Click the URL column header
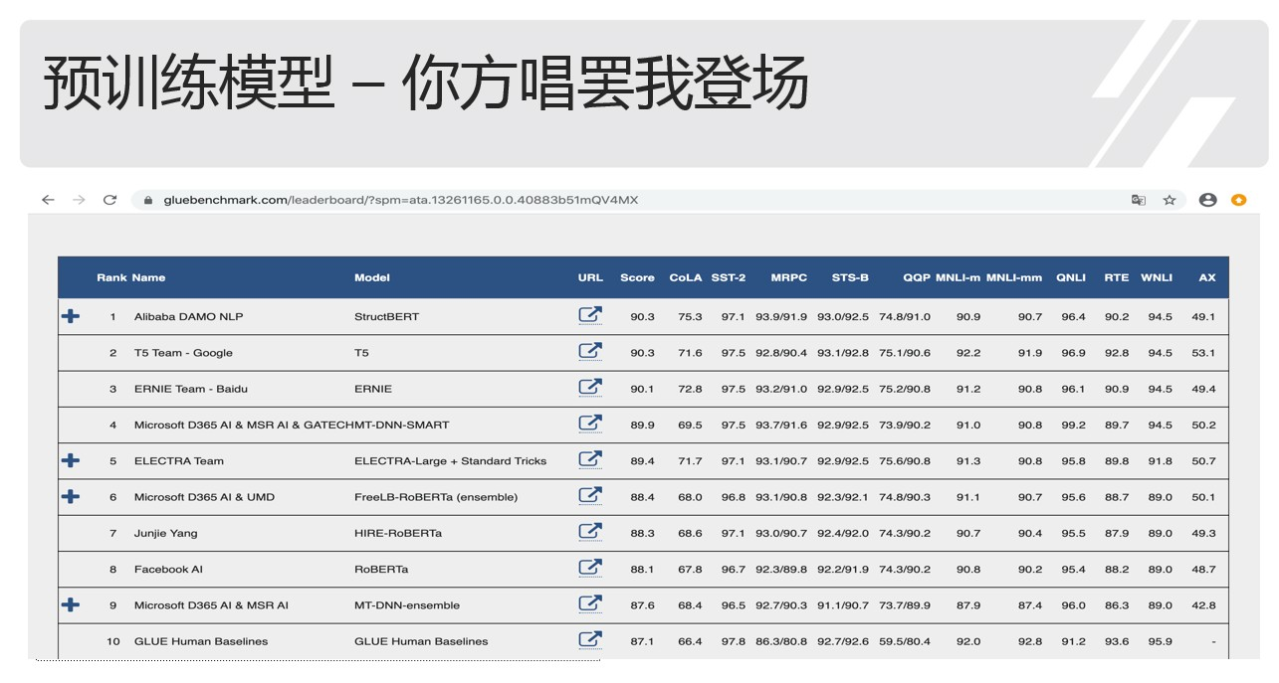The image size is (1279, 683). (x=590, y=277)
